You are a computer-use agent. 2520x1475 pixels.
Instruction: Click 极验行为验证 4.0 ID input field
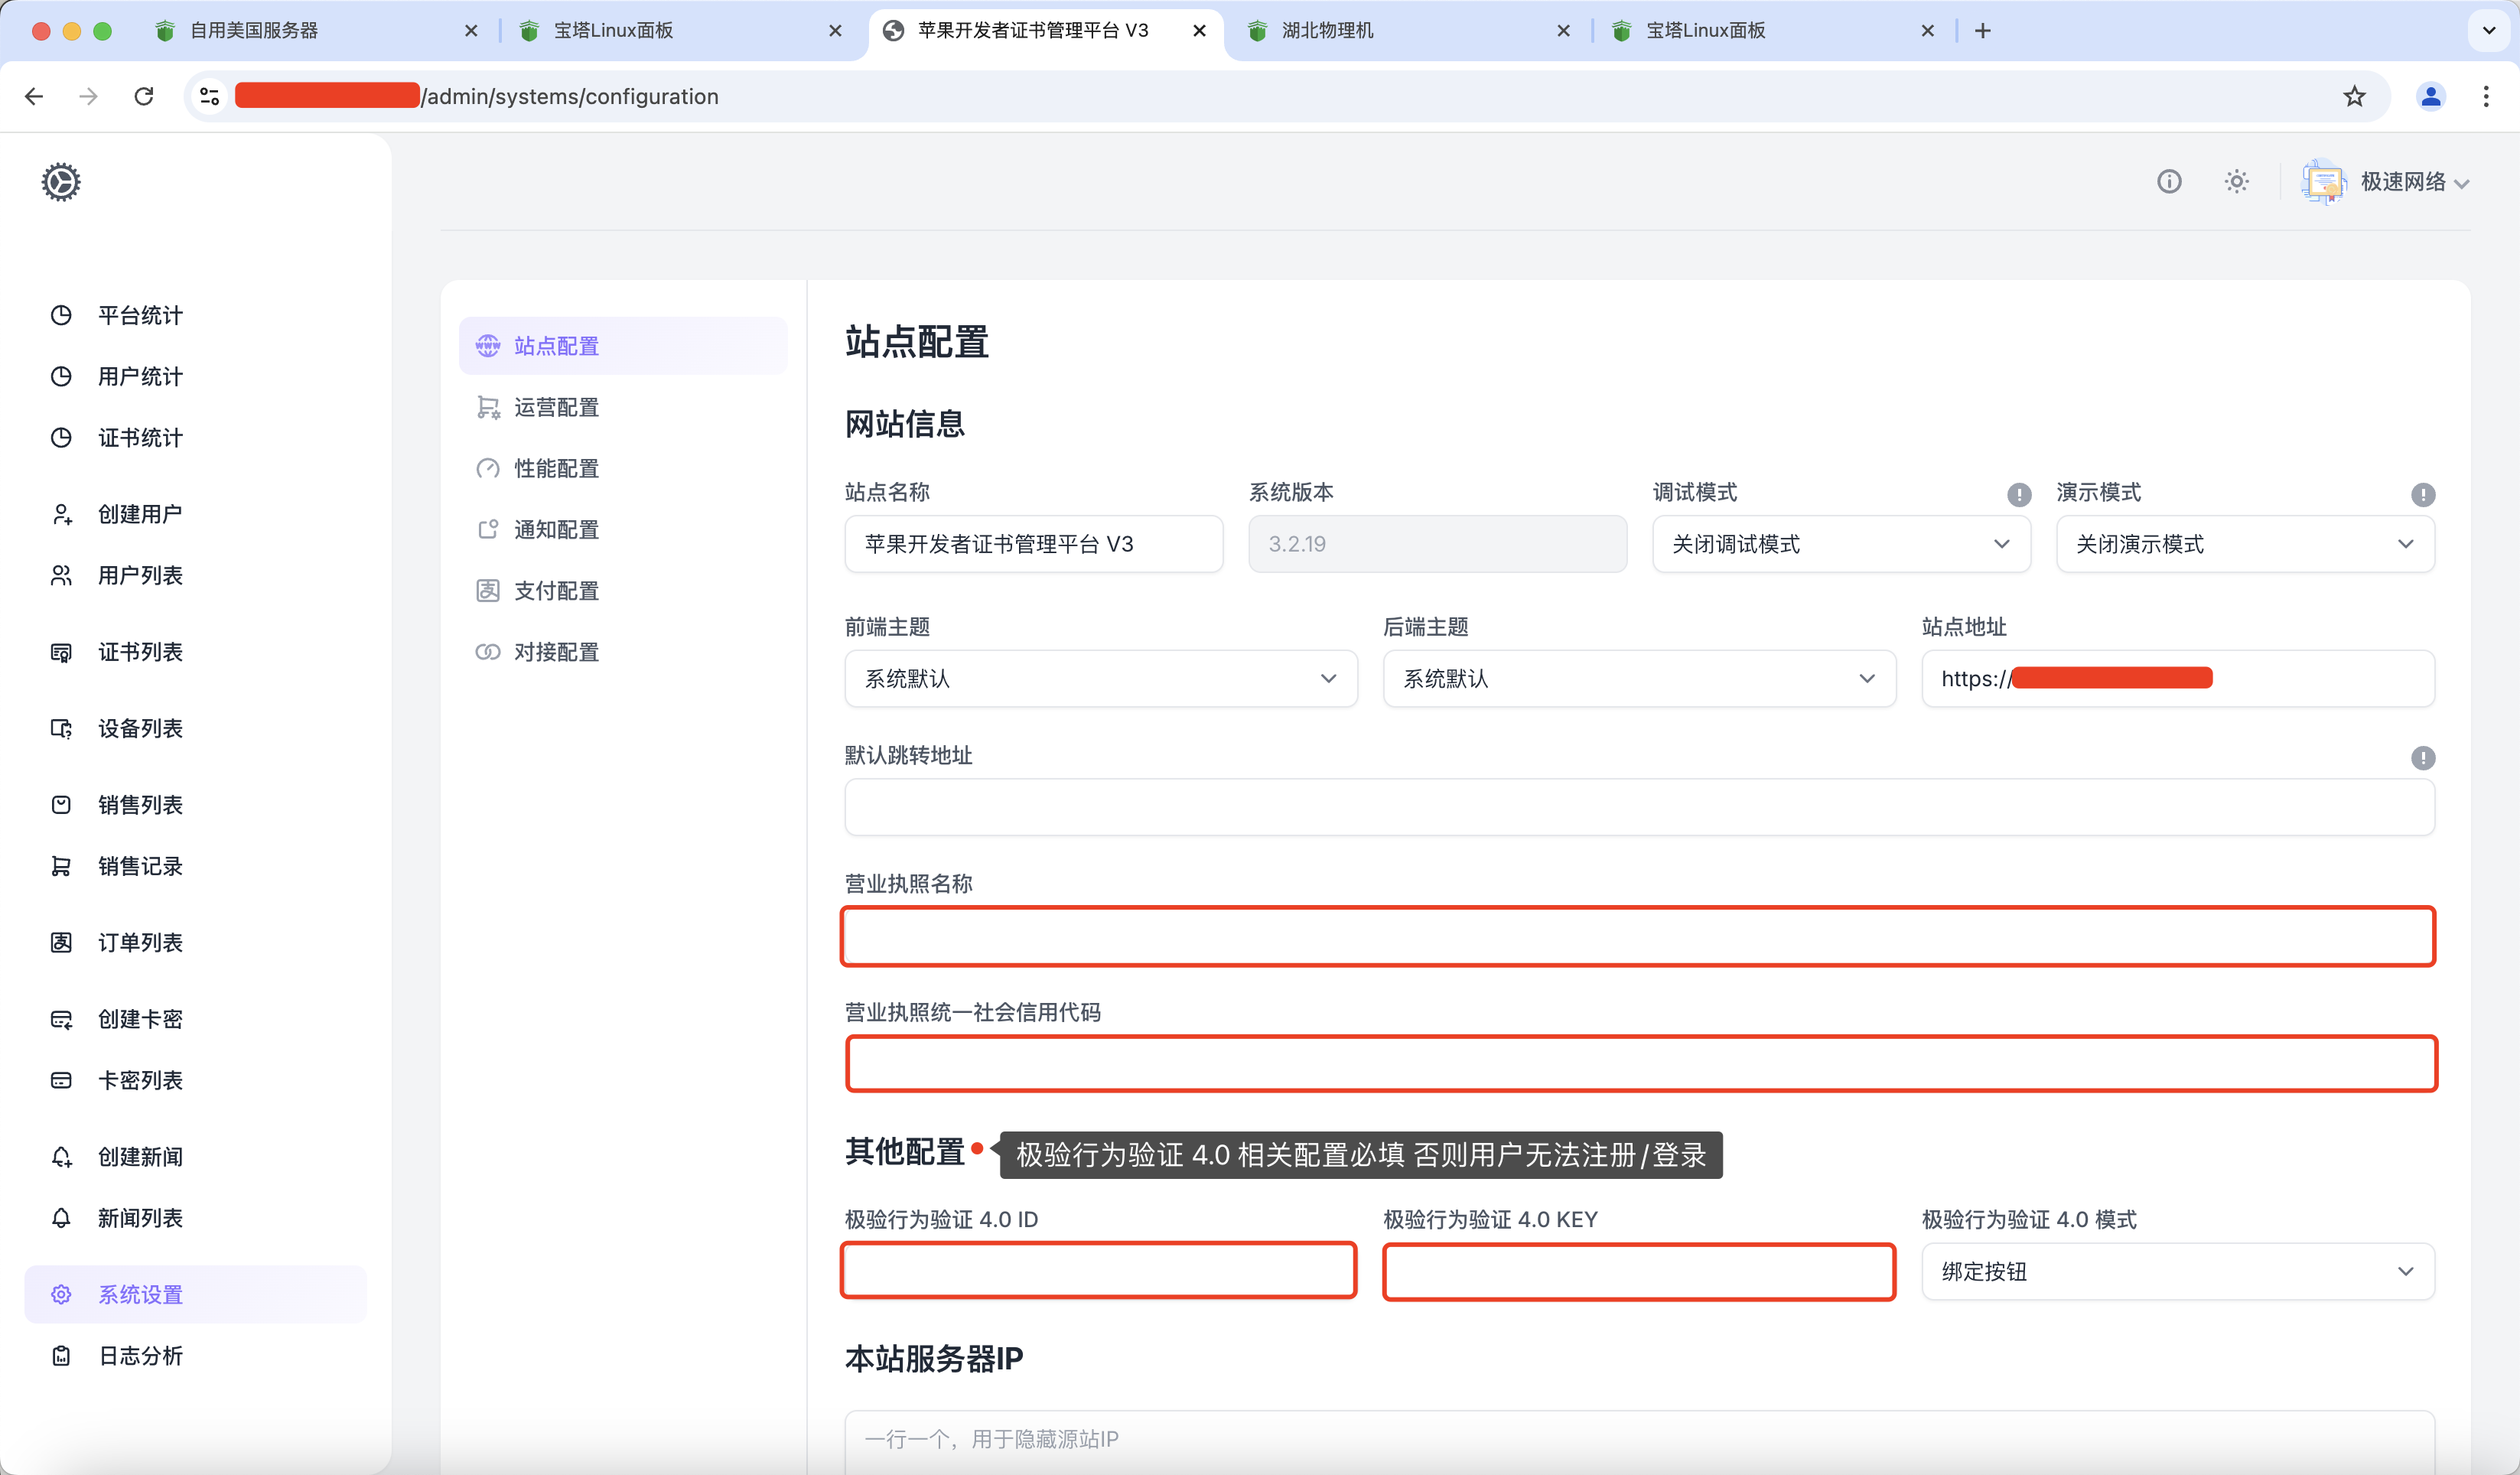click(x=1098, y=1271)
